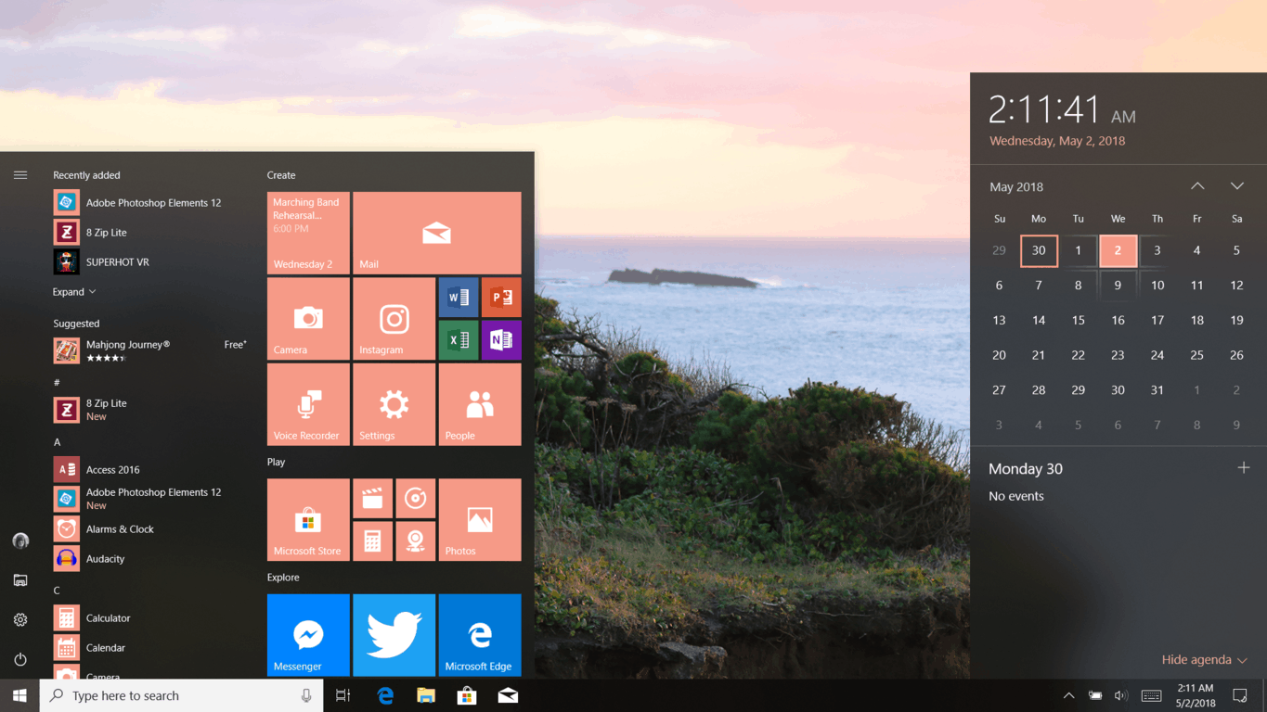
Task: Open the Task View taskbar icon
Action: (343, 695)
